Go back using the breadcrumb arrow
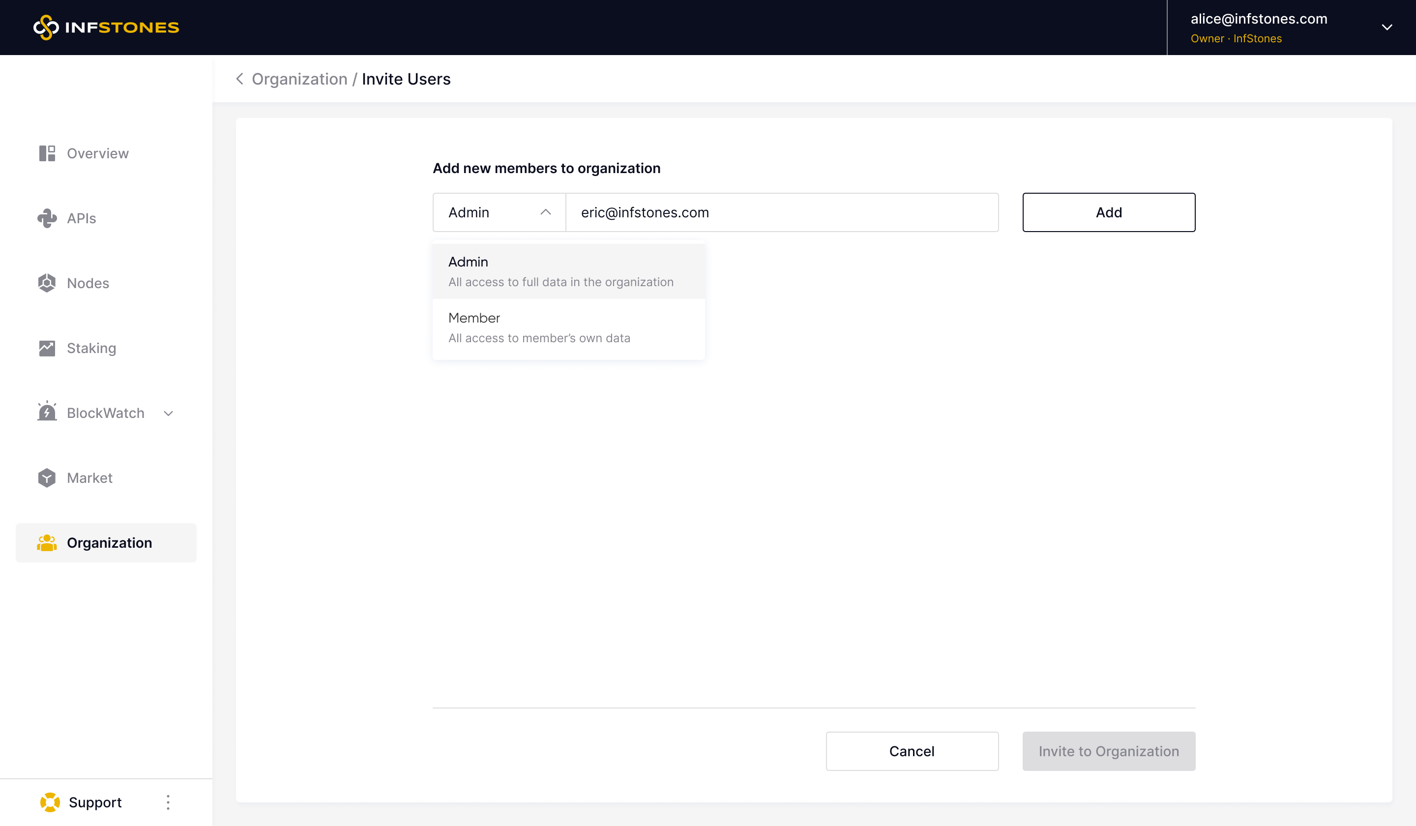Viewport: 1416px width, 826px height. pyautogui.click(x=240, y=79)
